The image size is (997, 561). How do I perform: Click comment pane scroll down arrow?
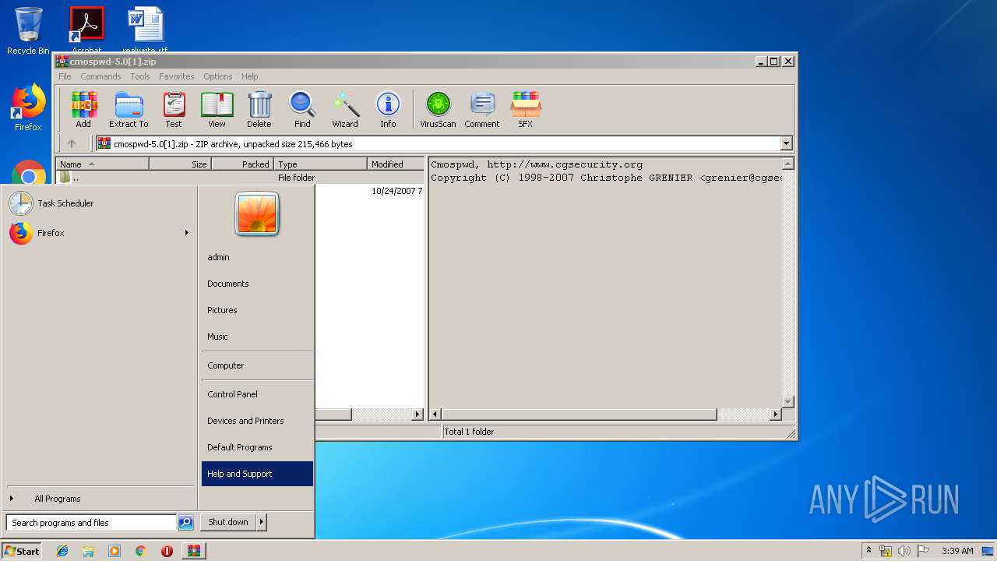(787, 402)
